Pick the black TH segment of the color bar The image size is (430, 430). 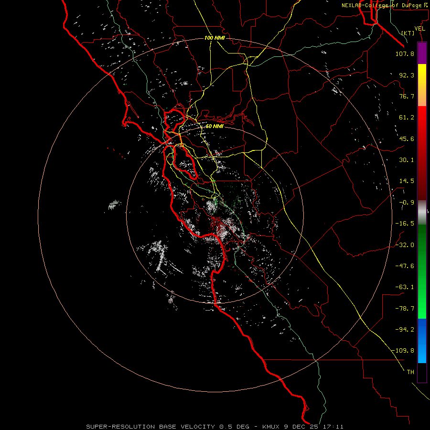(422, 373)
